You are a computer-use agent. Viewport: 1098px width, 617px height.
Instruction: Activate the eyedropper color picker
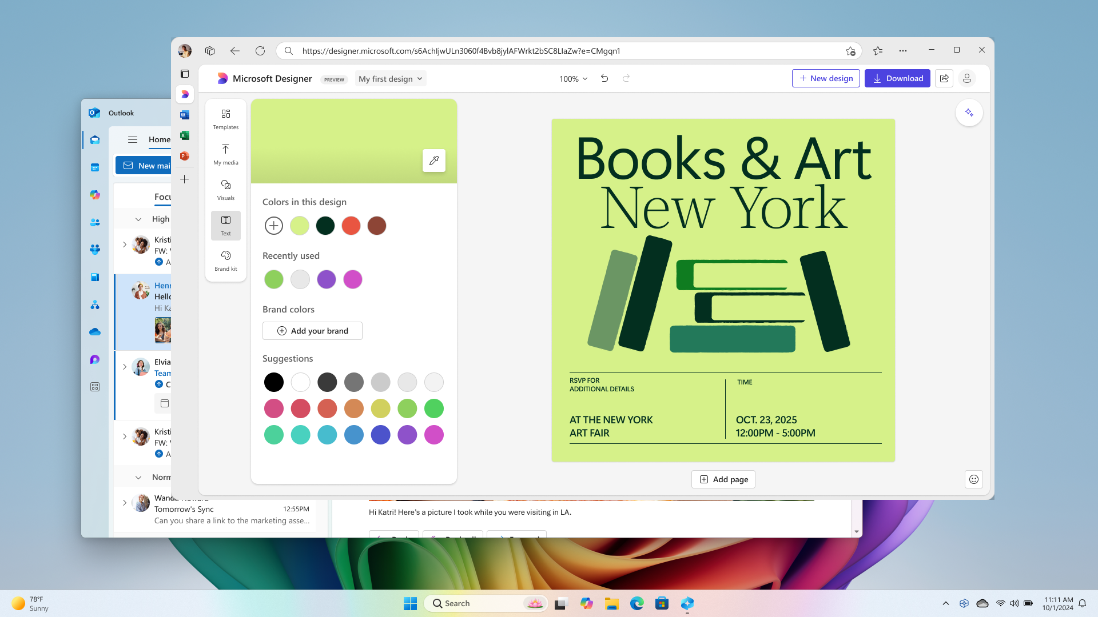pos(434,161)
